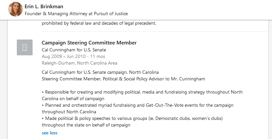Viewport: 272px width, 139px height.
Task: Click Erin L. Brinkman's profile photo
Action: tap(15, 9)
